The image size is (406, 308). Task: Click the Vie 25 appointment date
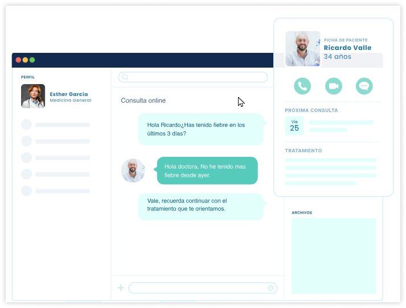[294, 126]
